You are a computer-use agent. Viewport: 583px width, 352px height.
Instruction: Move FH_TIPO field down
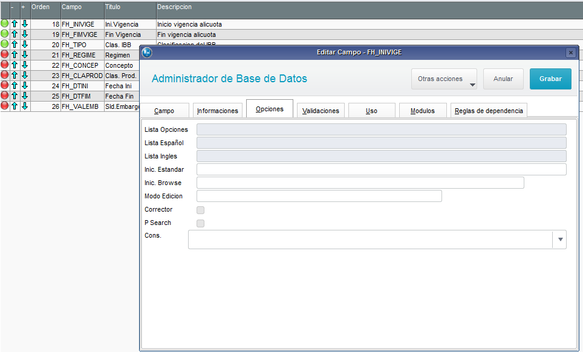(25, 44)
